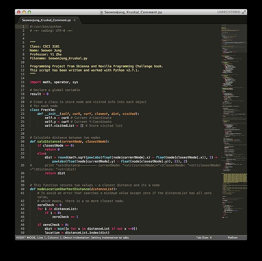The height and width of the screenshot is (261, 262).
Task: Click the file proxy icon in title bar
Action: [101, 12]
